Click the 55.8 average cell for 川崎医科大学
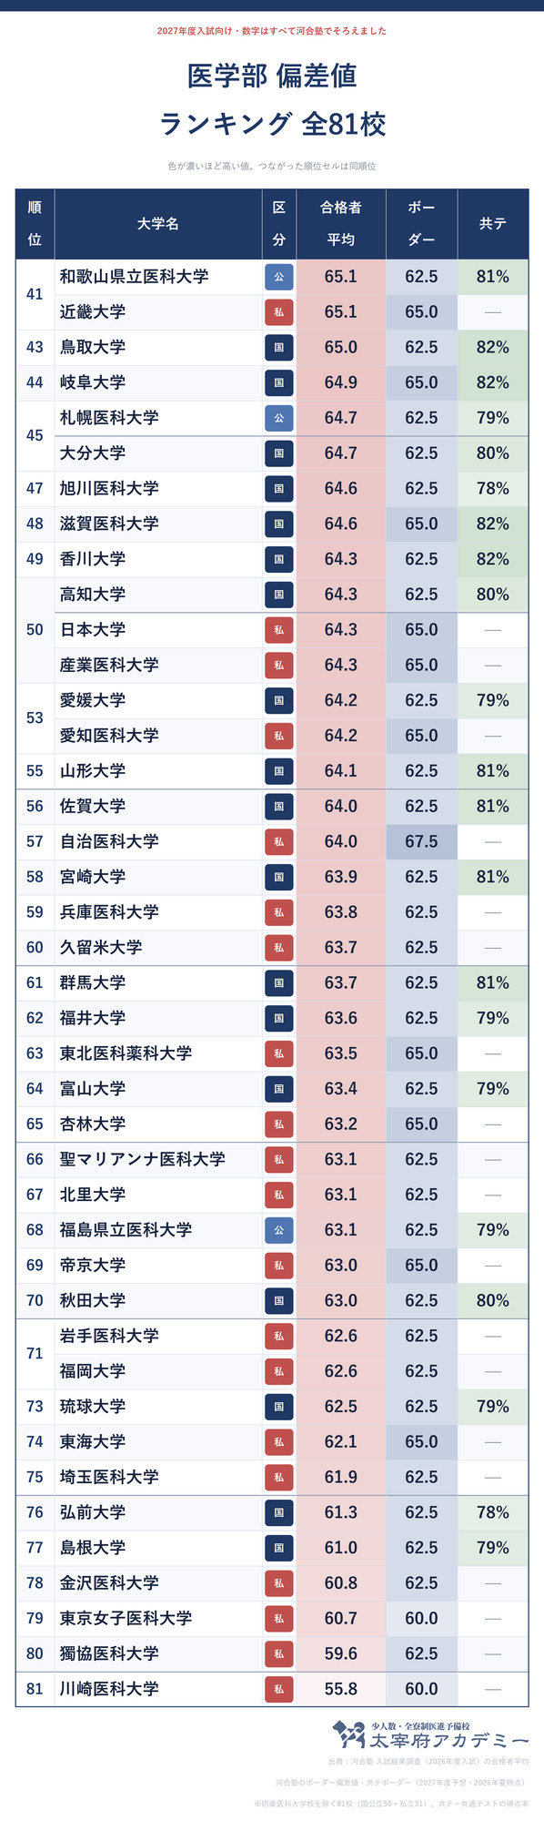 [341, 1689]
